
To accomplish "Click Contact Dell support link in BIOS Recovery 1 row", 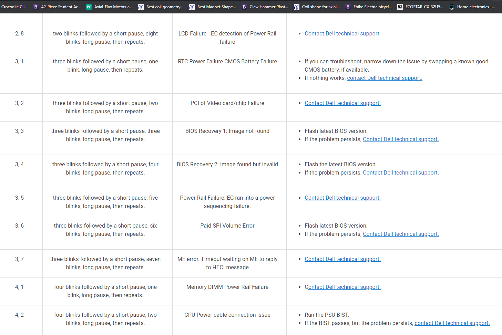I will click(x=401, y=139).
